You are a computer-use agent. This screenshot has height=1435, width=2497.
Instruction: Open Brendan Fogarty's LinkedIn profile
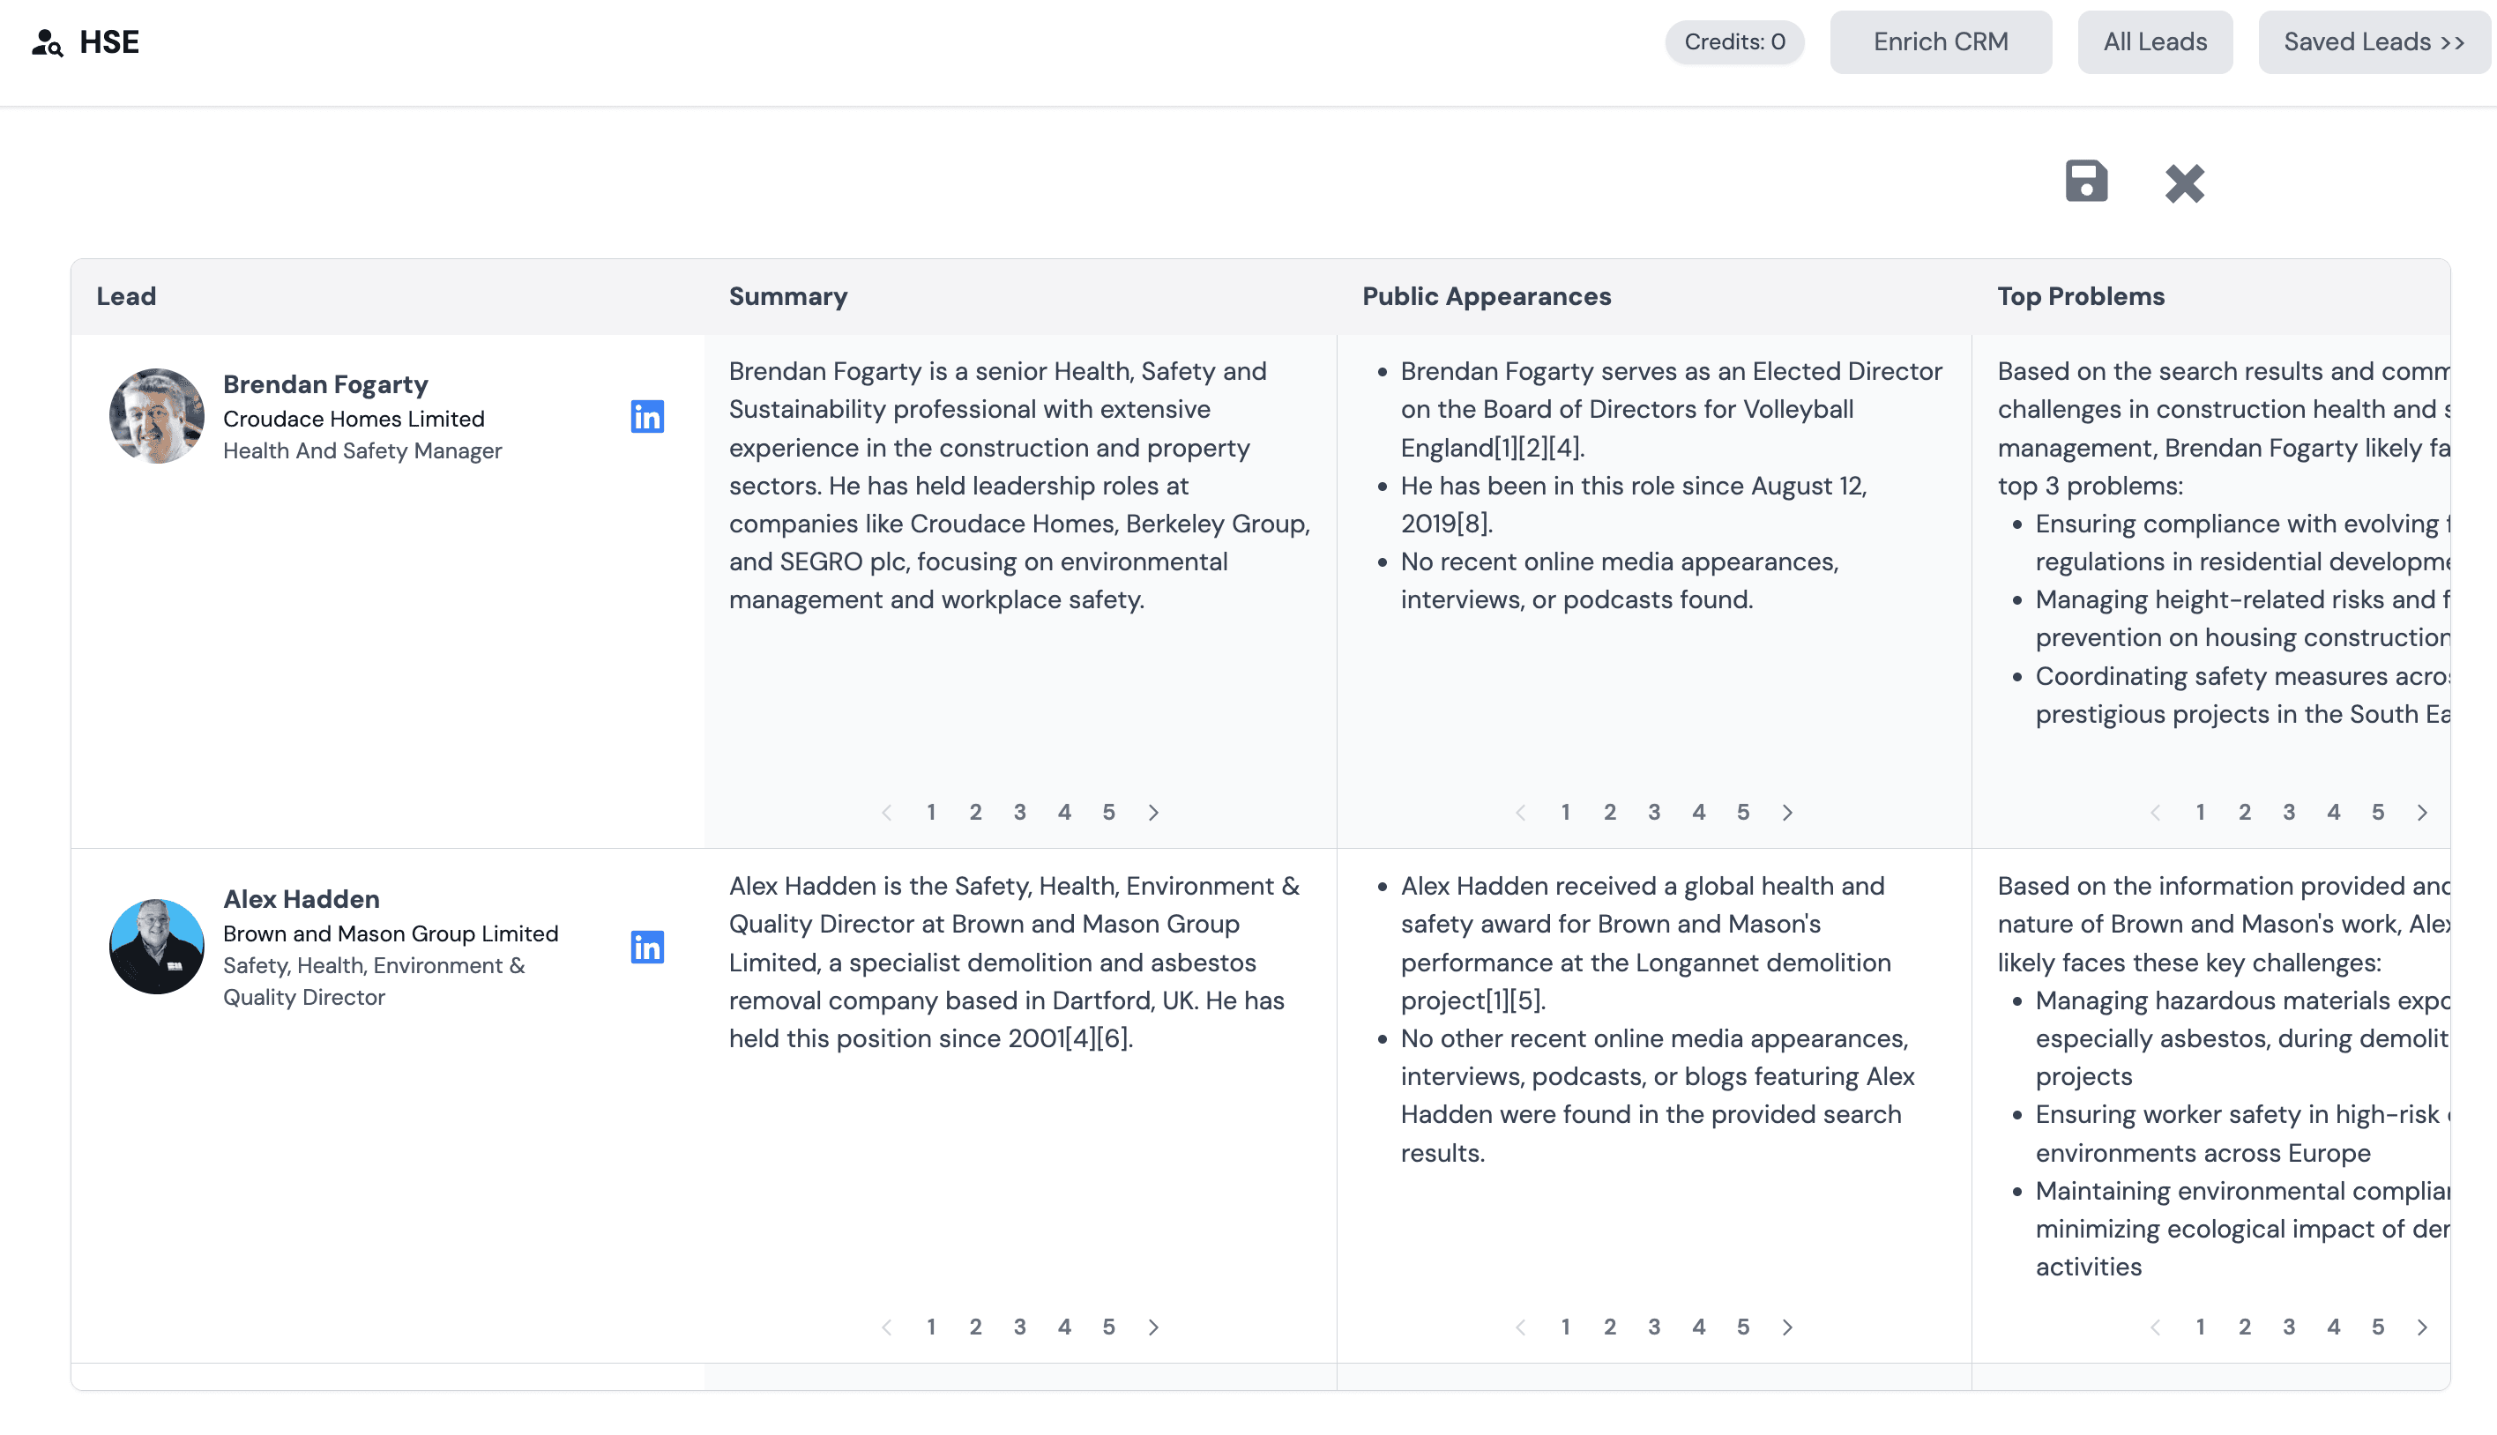pyautogui.click(x=646, y=417)
